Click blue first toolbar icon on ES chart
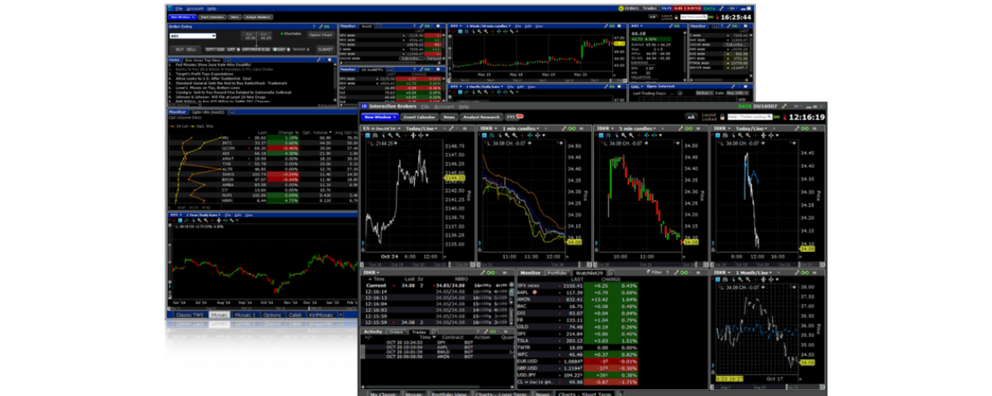This screenshot has height=396, width=992. tap(366, 135)
